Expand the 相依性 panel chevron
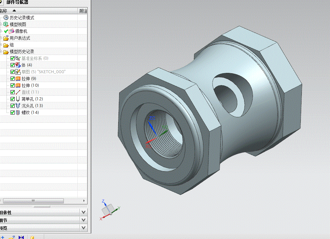Image resolution: width=330 pixels, height=239 pixels. click(83, 212)
